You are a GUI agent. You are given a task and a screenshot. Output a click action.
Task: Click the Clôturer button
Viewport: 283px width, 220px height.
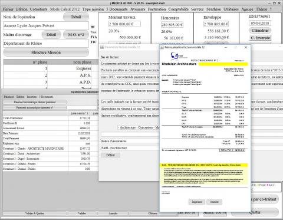(x=153, y=214)
